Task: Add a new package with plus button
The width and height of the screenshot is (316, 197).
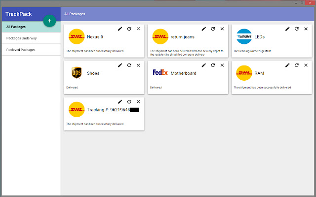Action: (49, 21)
